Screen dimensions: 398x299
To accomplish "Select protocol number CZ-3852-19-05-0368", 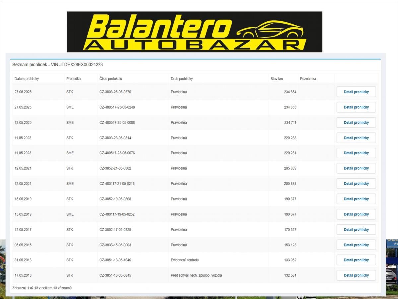I will (x=115, y=199).
